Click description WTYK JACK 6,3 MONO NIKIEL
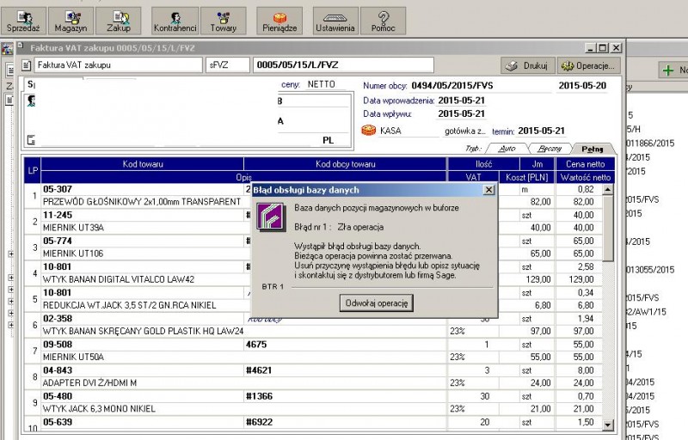The height and width of the screenshot is (440, 688). (x=99, y=409)
